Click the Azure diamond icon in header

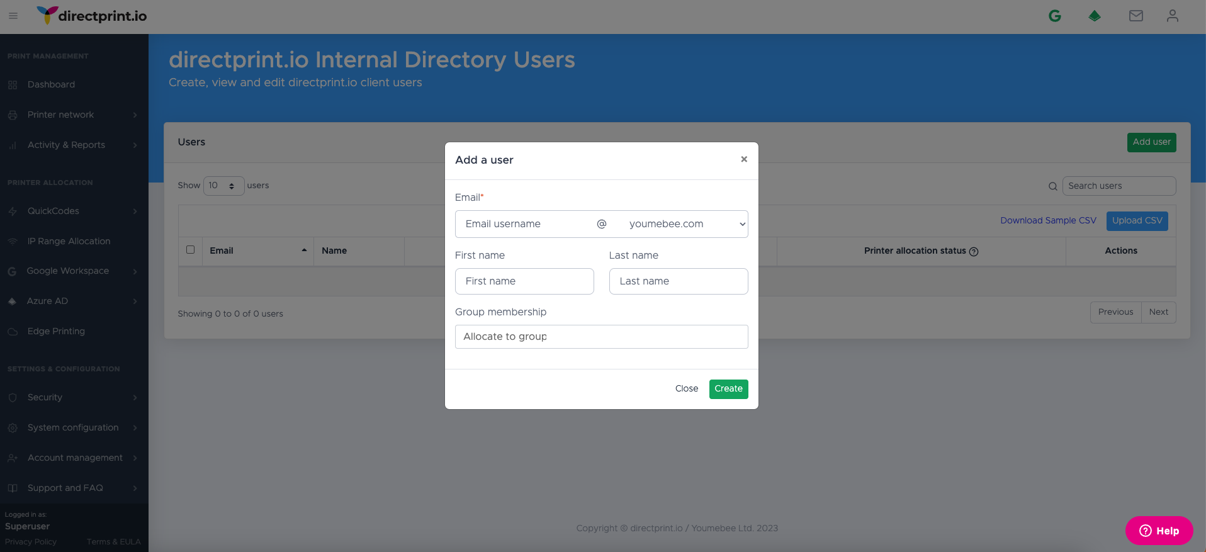(x=1095, y=16)
